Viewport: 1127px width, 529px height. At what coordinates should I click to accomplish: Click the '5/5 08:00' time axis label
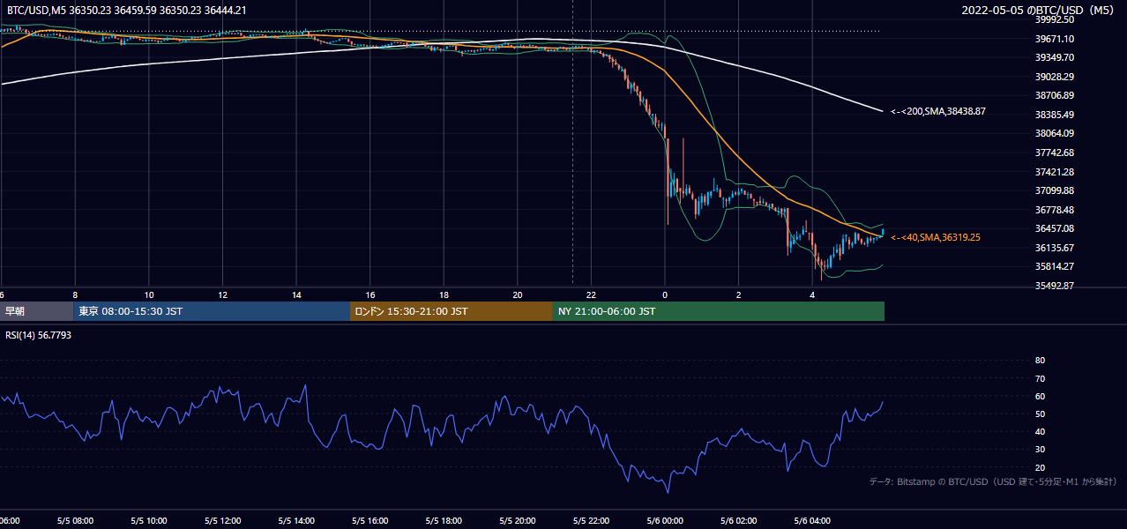tap(75, 521)
